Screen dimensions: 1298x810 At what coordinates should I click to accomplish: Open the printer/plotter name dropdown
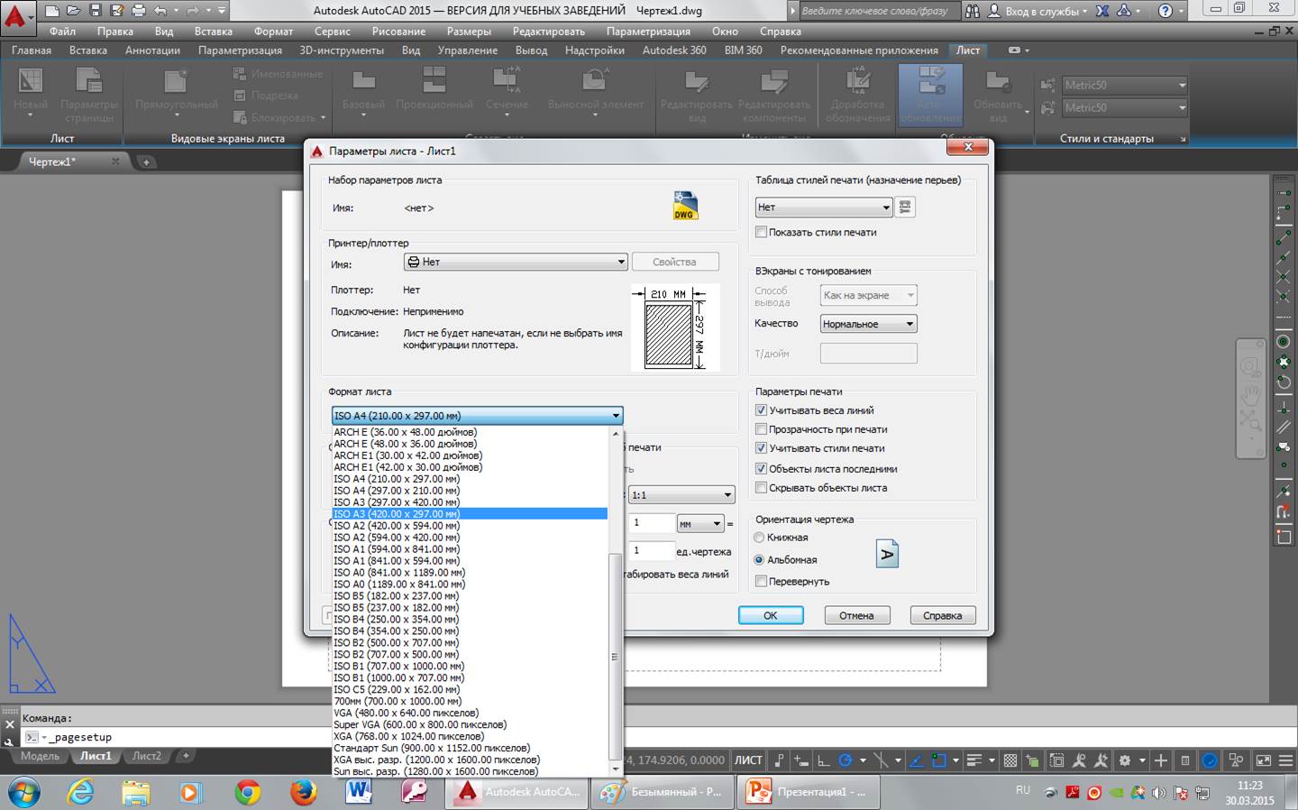(516, 262)
